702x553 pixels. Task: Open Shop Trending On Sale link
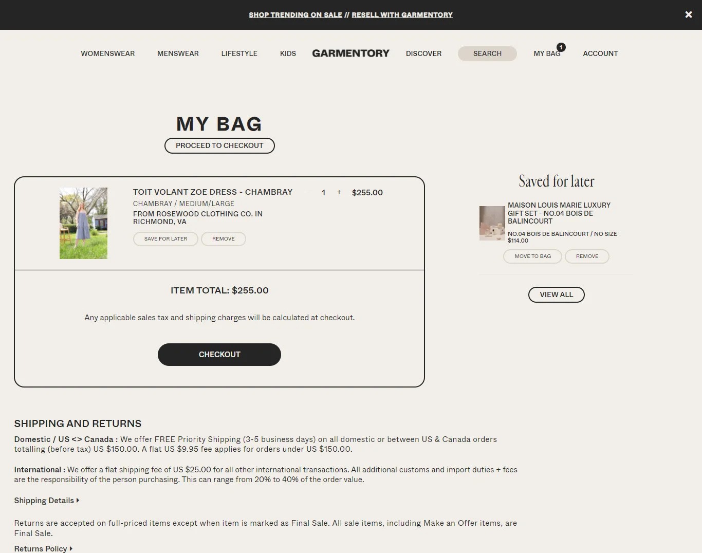295,15
